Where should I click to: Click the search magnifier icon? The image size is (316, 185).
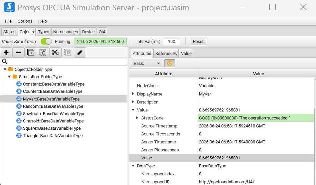[4, 61]
